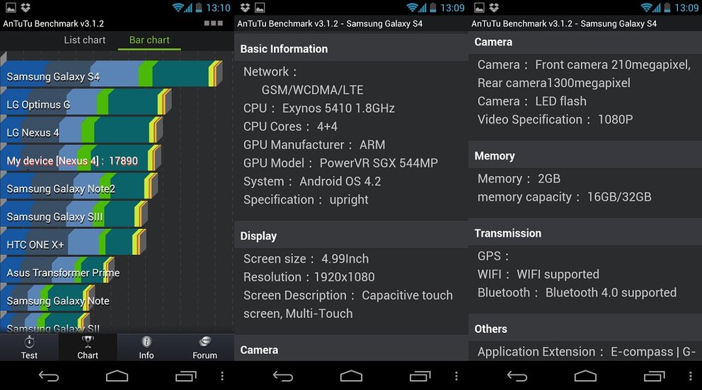Tap Back button in left screen nav bar
This screenshot has width=702, height=390.
point(49,377)
